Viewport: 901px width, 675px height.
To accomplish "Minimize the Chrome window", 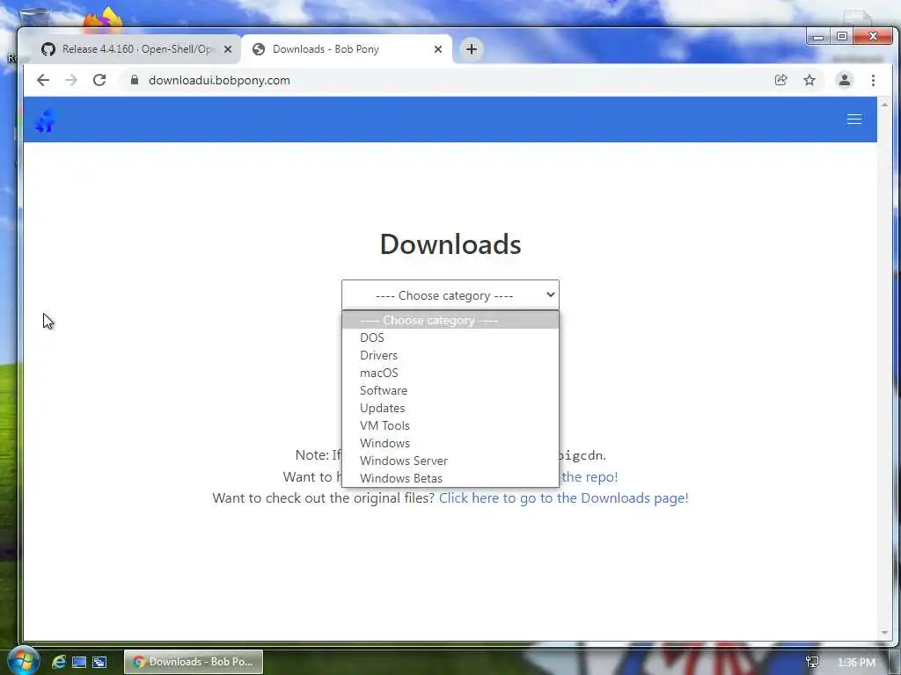I will pyautogui.click(x=818, y=37).
